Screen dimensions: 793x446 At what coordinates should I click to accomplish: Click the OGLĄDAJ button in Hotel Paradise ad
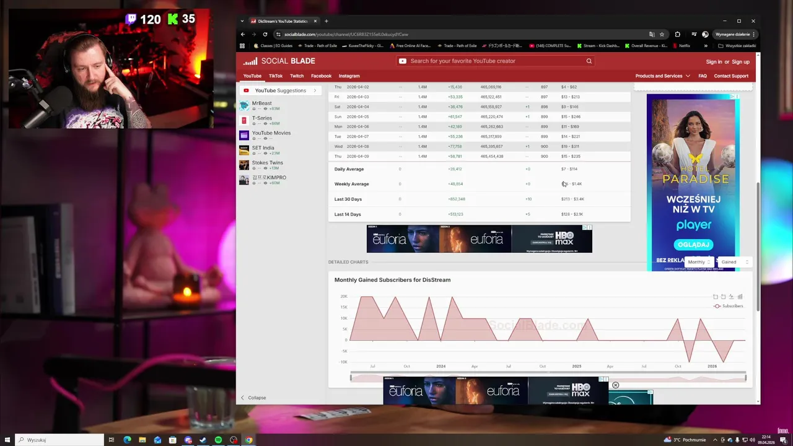click(693, 244)
